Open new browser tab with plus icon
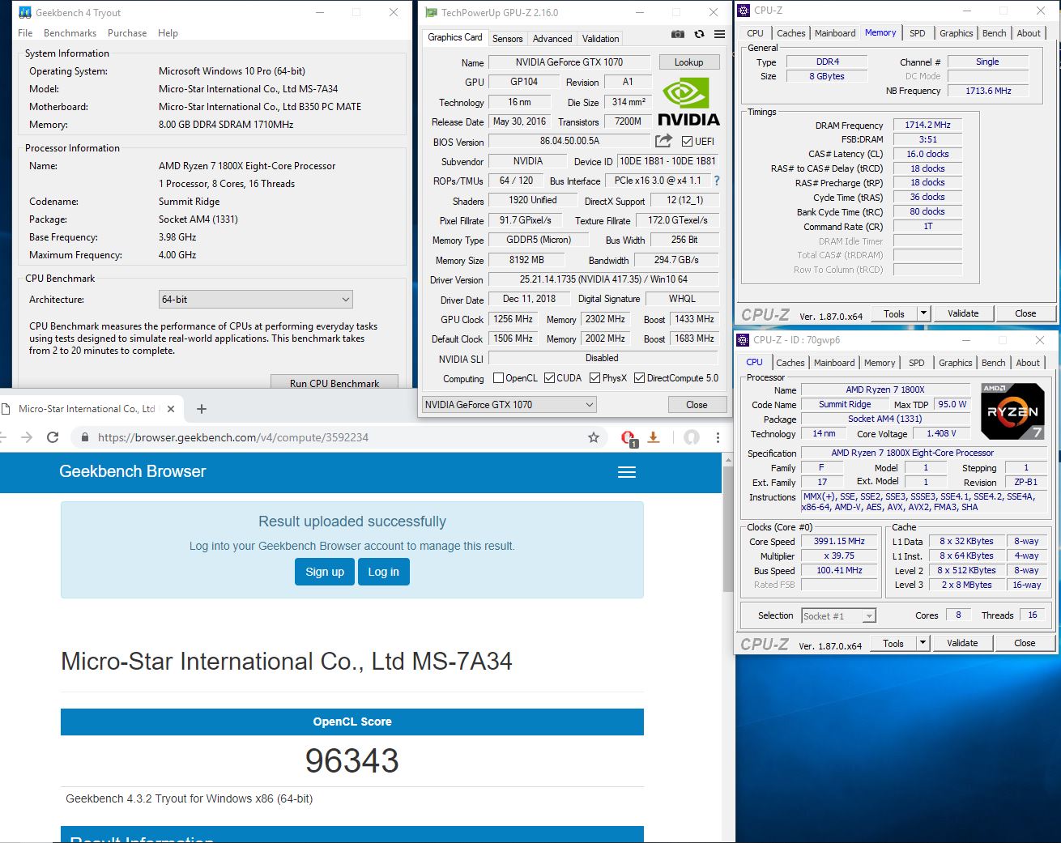The image size is (1061, 843). [x=202, y=409]
